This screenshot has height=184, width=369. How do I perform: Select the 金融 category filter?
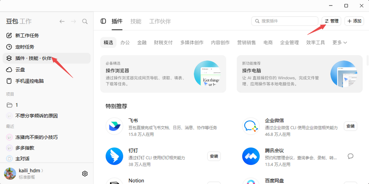click(x=142, y=43)
